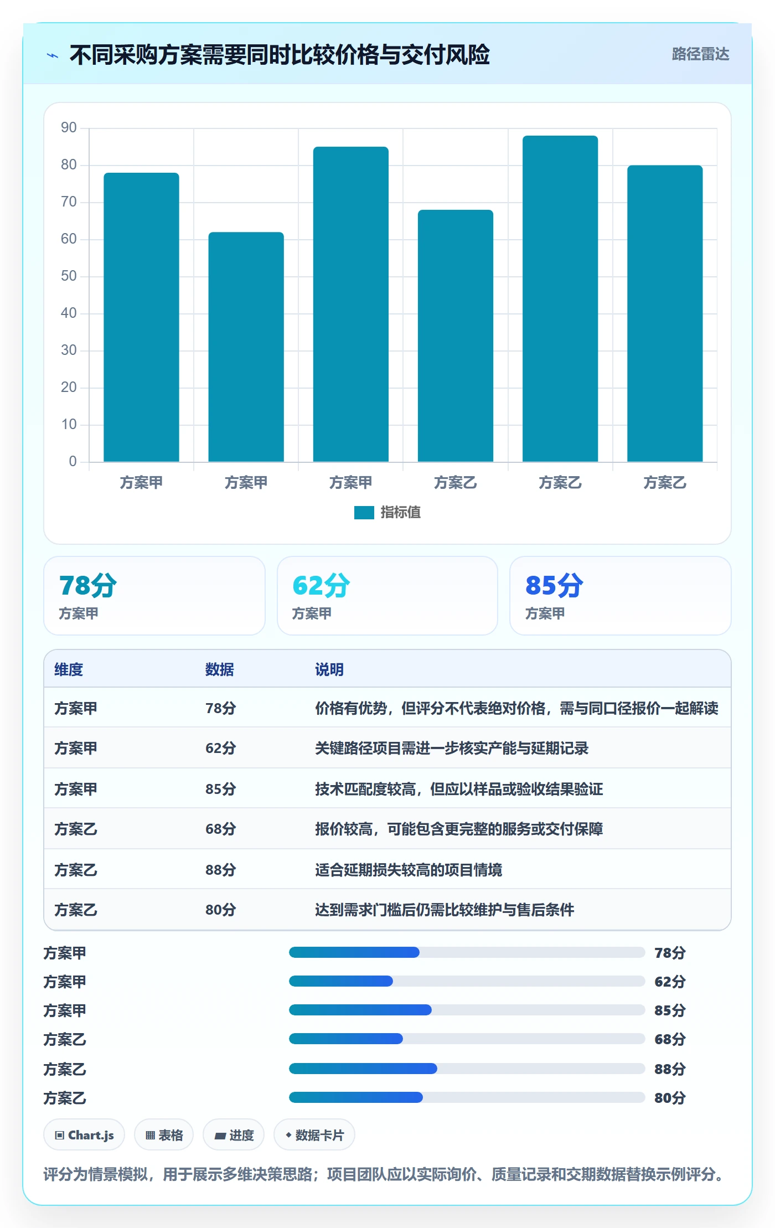Screen dimensions: 775x1228
Task: Click the 表格 tag chip
Action: (164, 1134)
